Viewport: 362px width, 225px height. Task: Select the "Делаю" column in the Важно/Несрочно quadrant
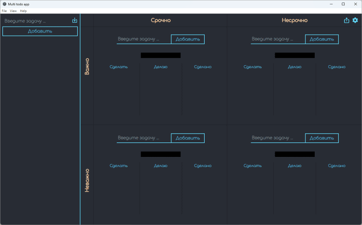[x=294, y=67]
